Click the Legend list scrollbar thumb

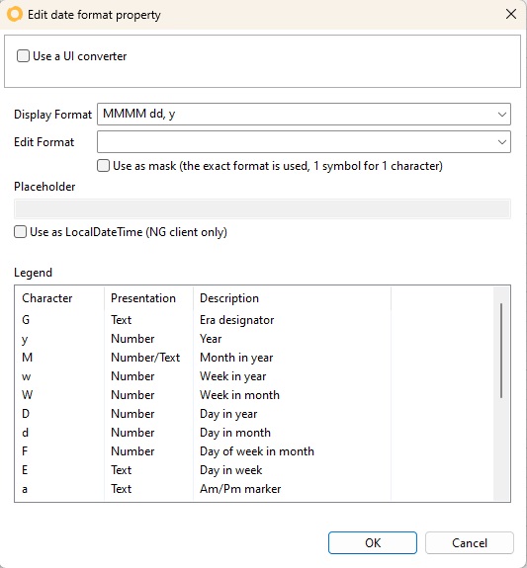(501, 351)
